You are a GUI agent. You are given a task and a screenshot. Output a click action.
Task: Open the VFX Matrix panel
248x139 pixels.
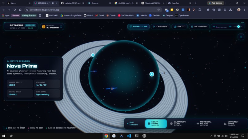[199, 26]
